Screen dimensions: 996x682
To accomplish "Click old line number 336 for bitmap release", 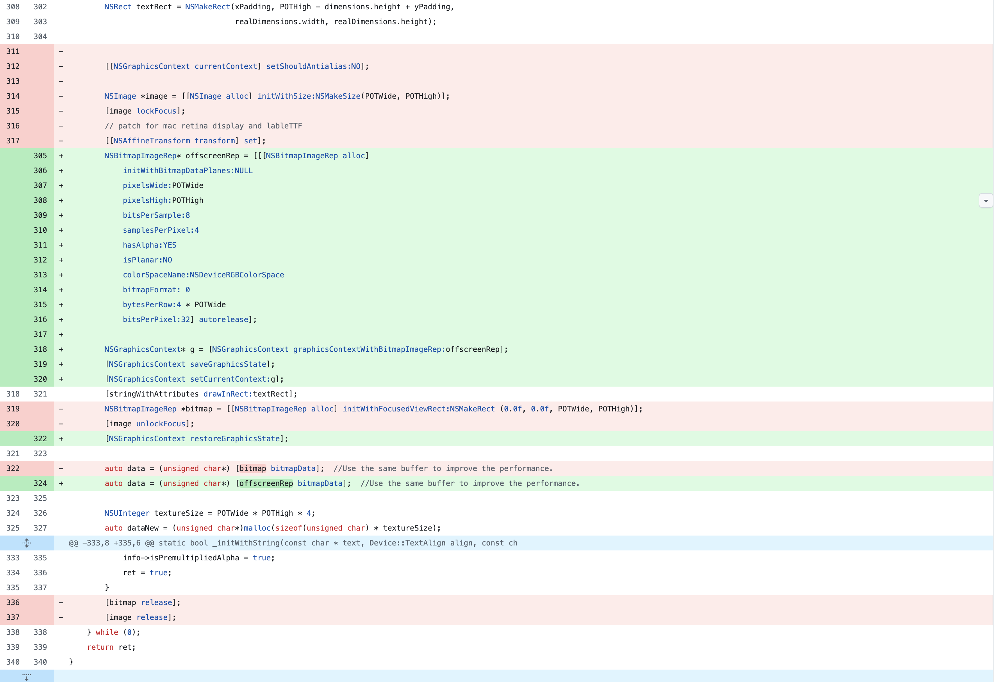I will [x=13, y=602].
